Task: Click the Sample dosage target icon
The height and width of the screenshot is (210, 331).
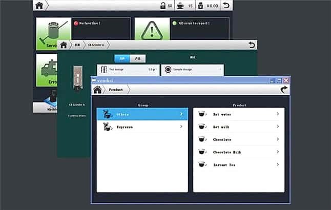Action: point(168,70)
